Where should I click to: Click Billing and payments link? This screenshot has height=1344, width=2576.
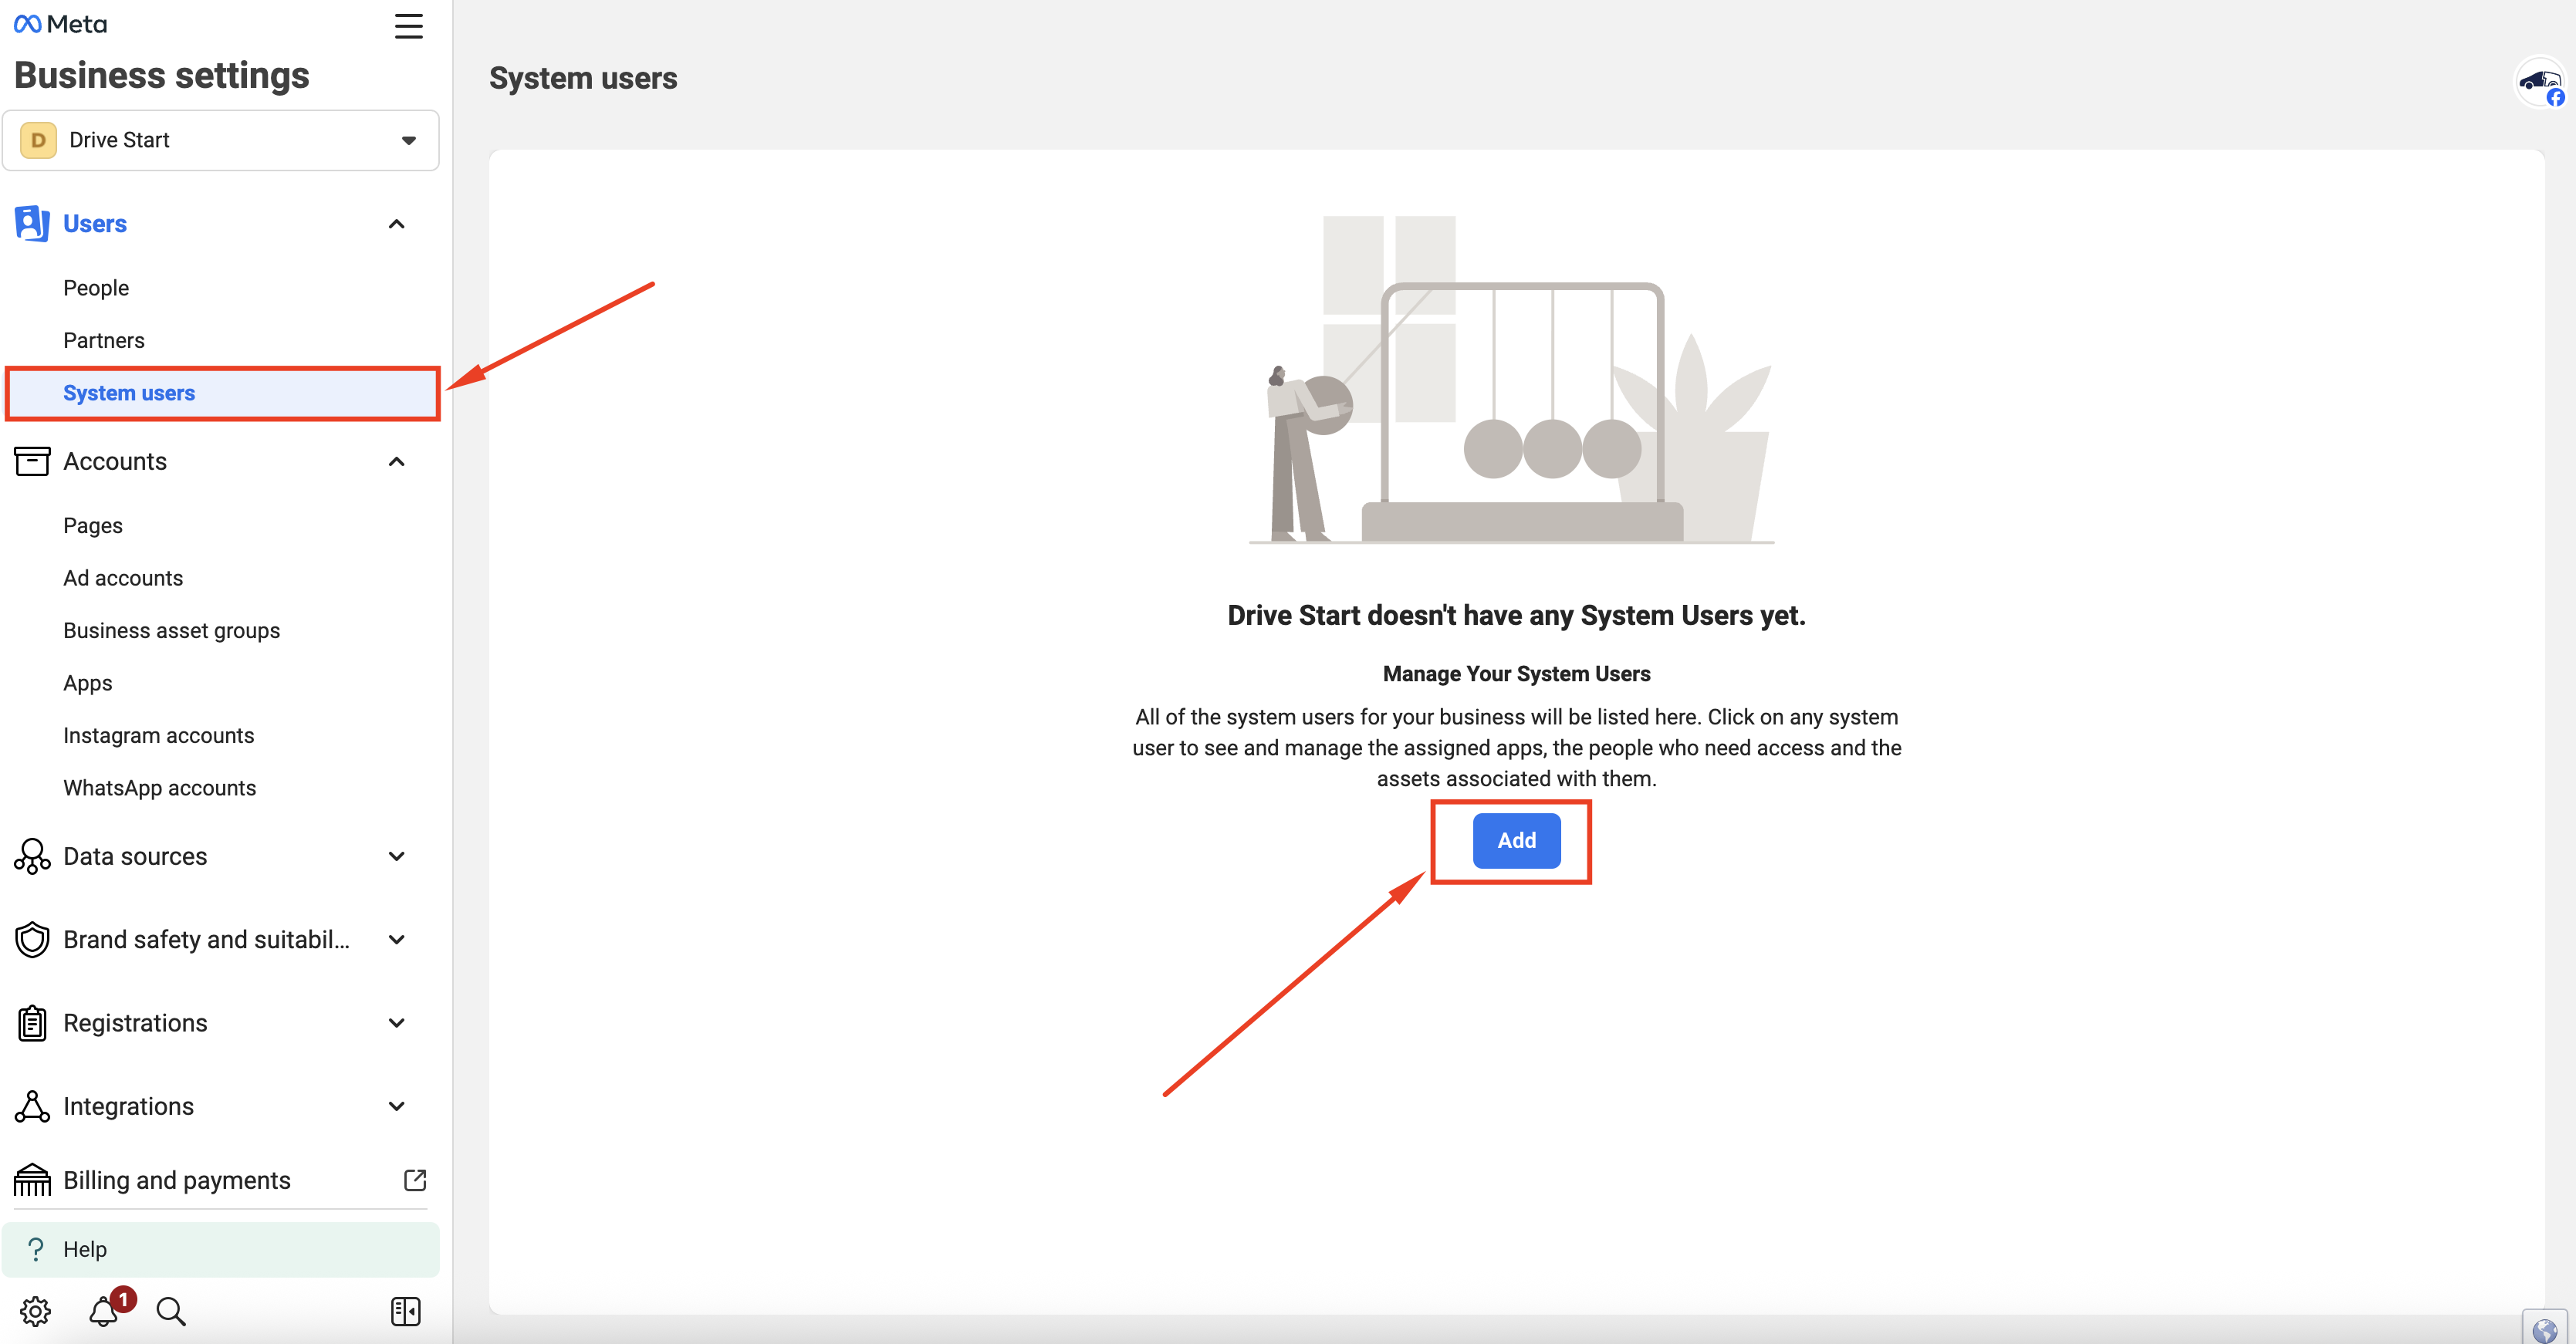(177, 1180)
